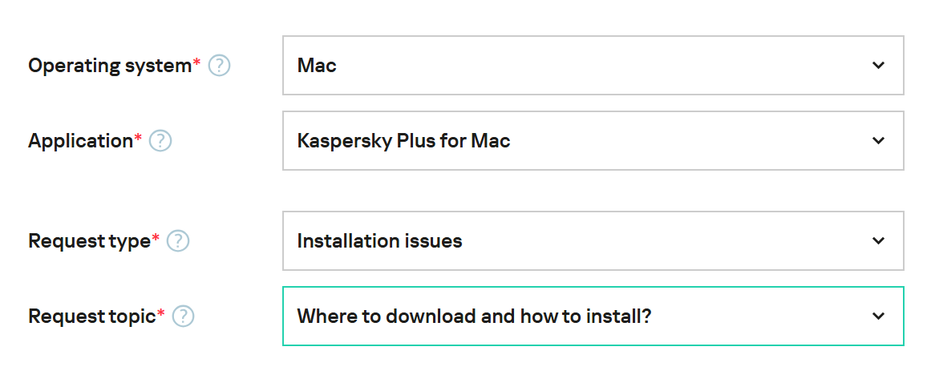
Task: Select the "Kaspersky Plus for Mac" field text
Action: click(x=403, y=141)
